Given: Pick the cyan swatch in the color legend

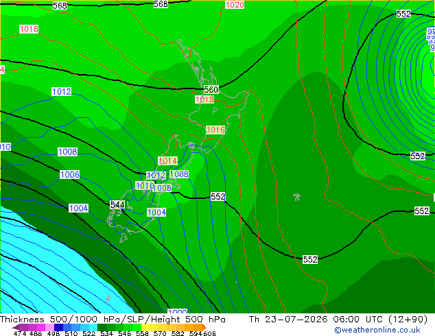Looking at the screenshot, I should (93, 327).
